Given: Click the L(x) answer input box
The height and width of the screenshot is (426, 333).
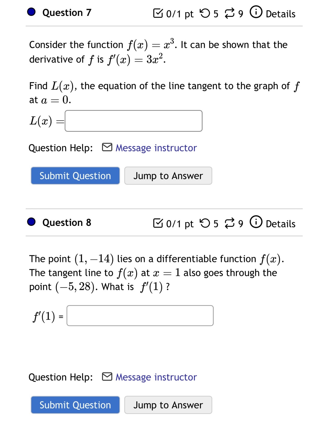Looking at the screenshot, I should point(133,121).
